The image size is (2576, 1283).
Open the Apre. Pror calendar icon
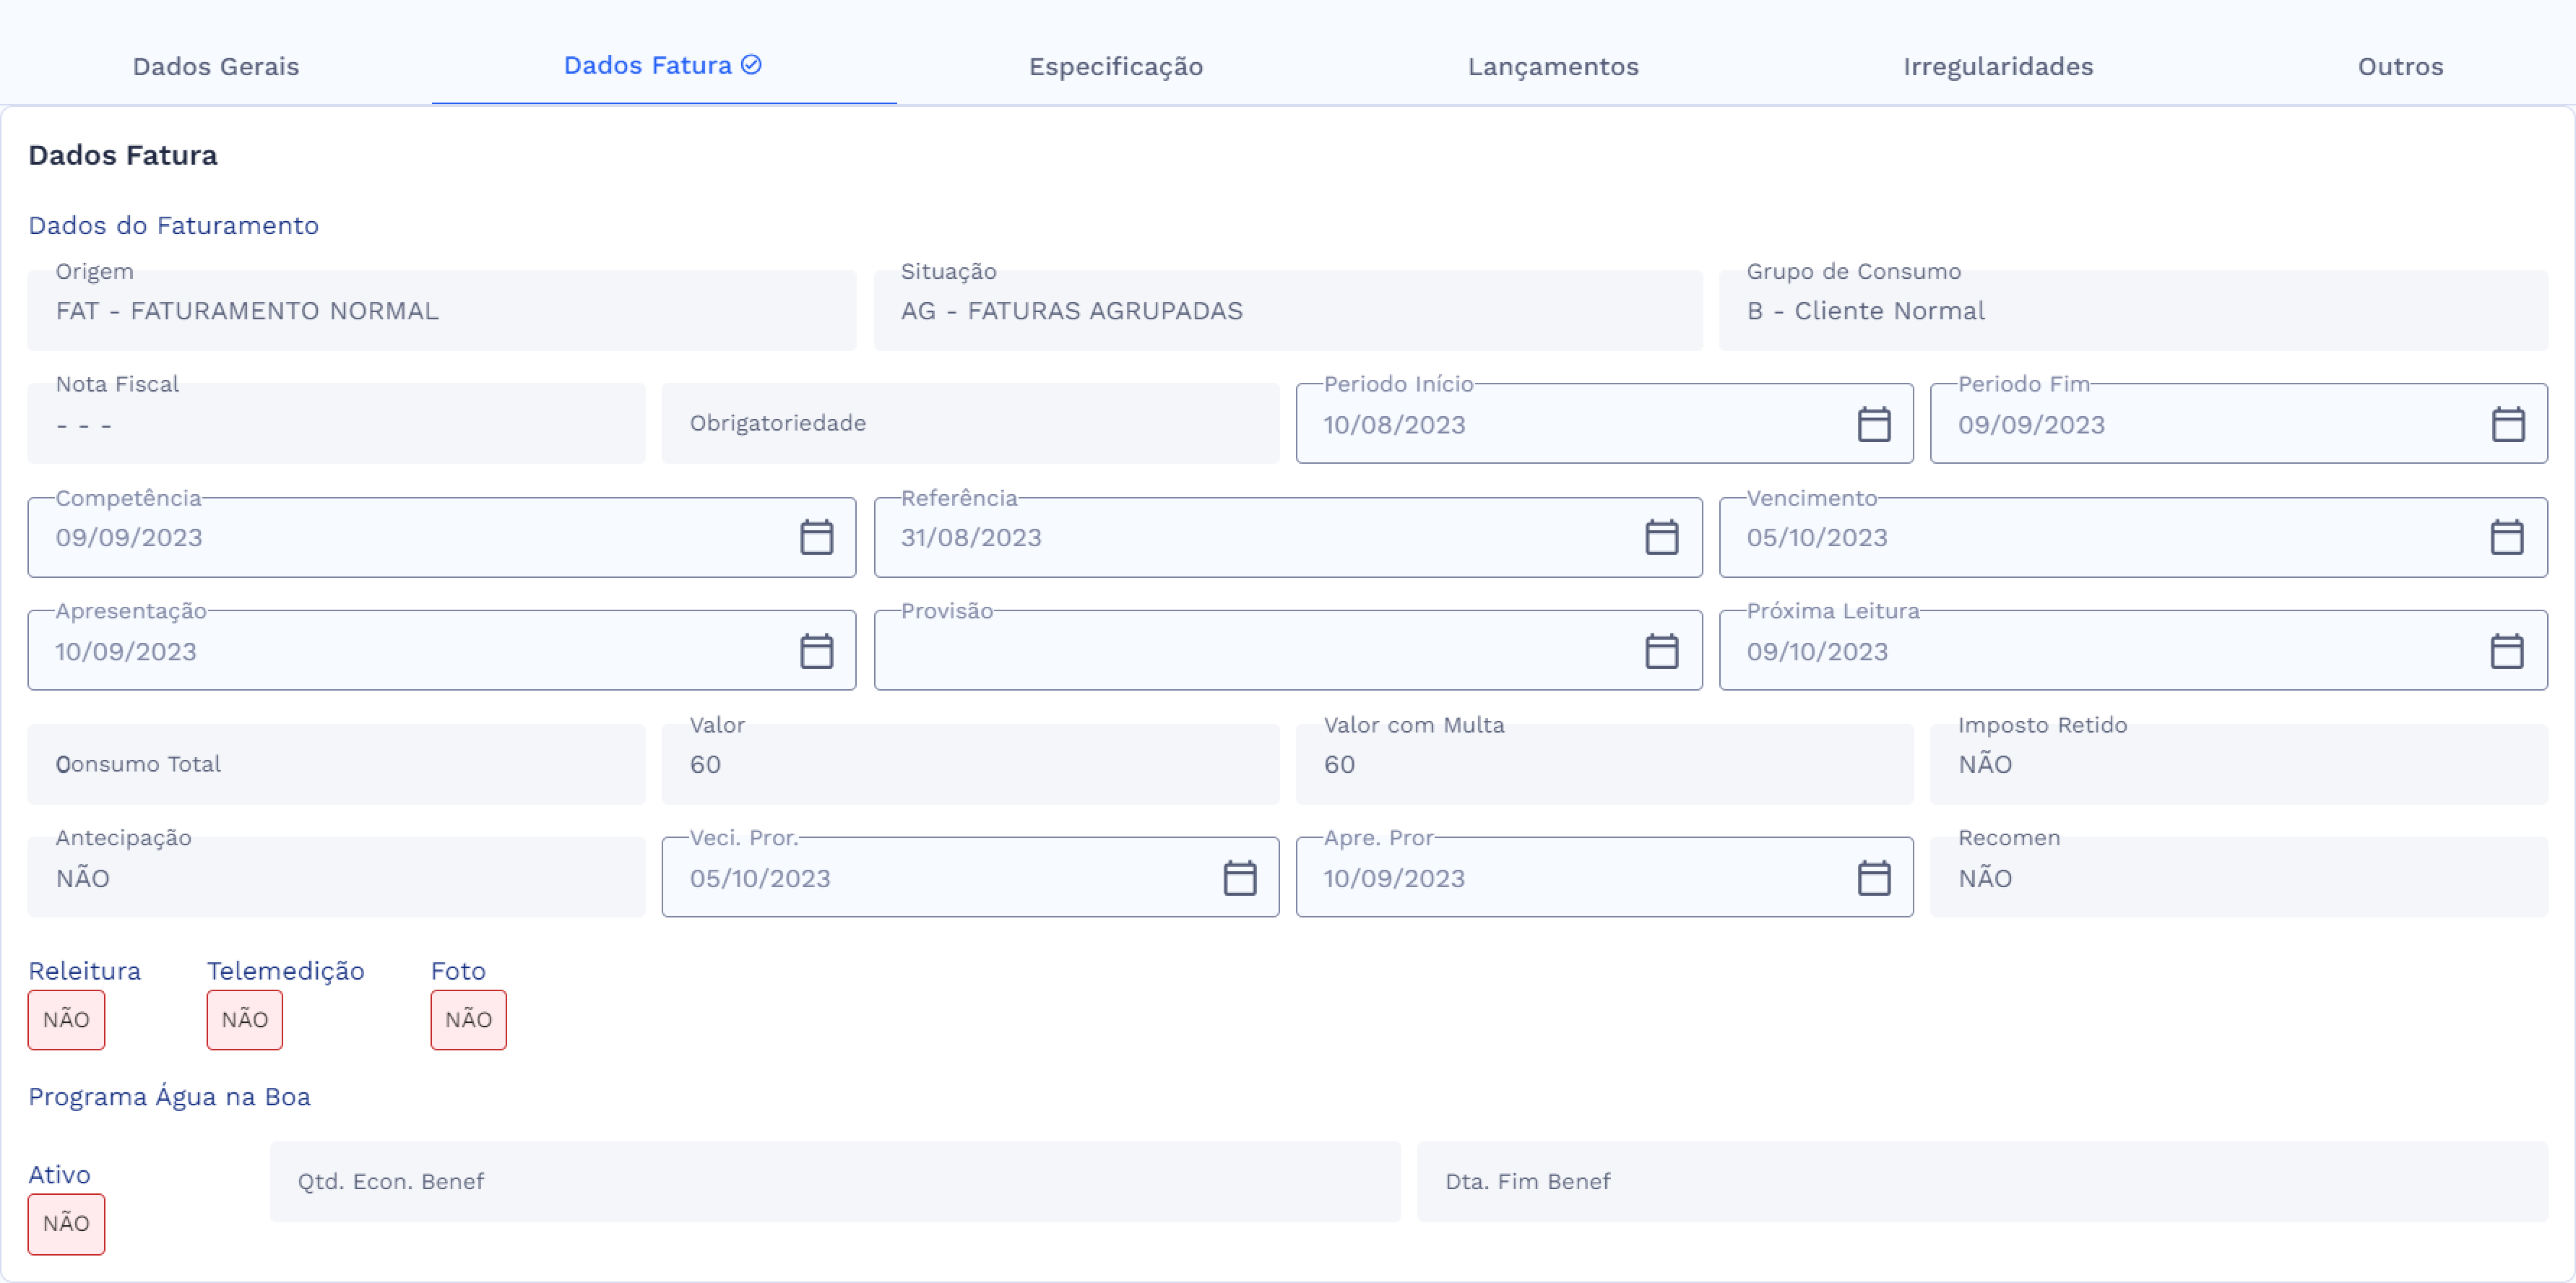(1873, 878)
